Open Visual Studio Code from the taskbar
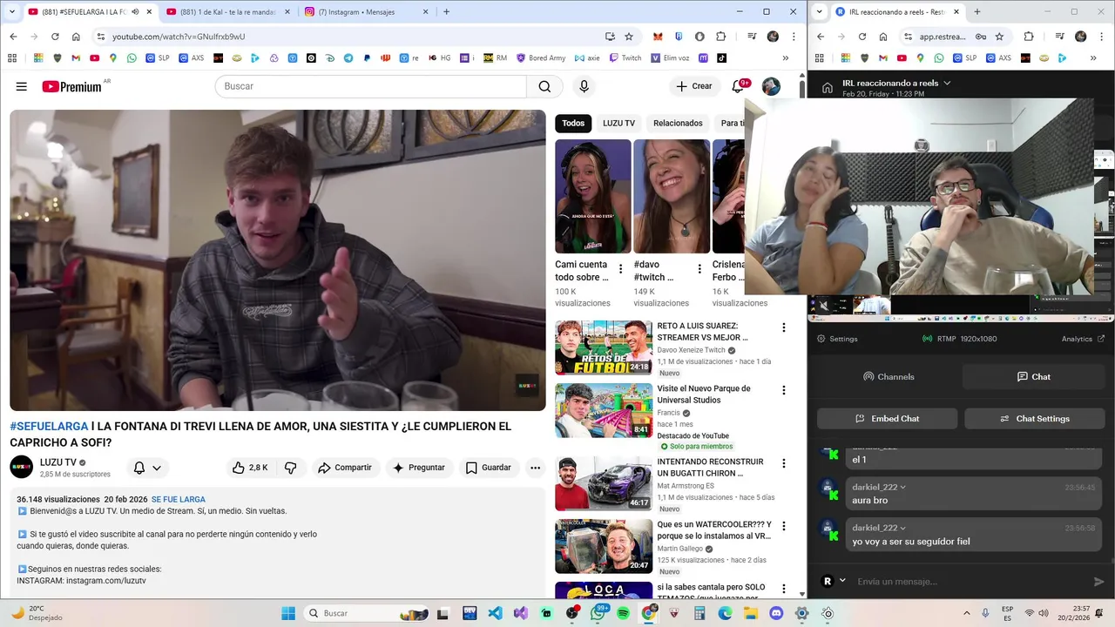This screenshot has height=627, width=1115. (x=495, y=613)
